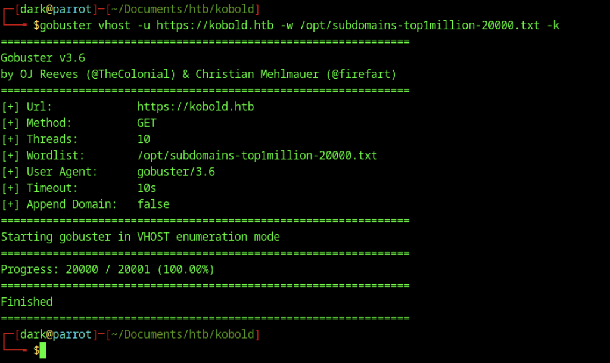Click the https://kobold.htb URL in command line
This screenshot has width=610, height=363.
click(215, 25)
